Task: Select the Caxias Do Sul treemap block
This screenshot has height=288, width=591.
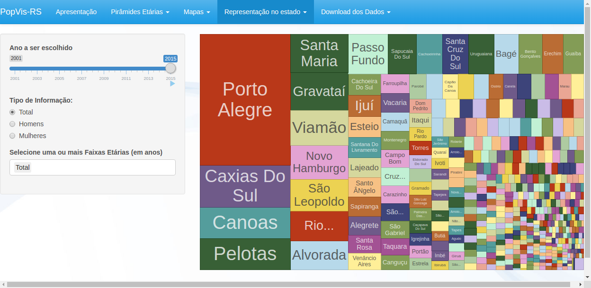Action: click(245, 186)
